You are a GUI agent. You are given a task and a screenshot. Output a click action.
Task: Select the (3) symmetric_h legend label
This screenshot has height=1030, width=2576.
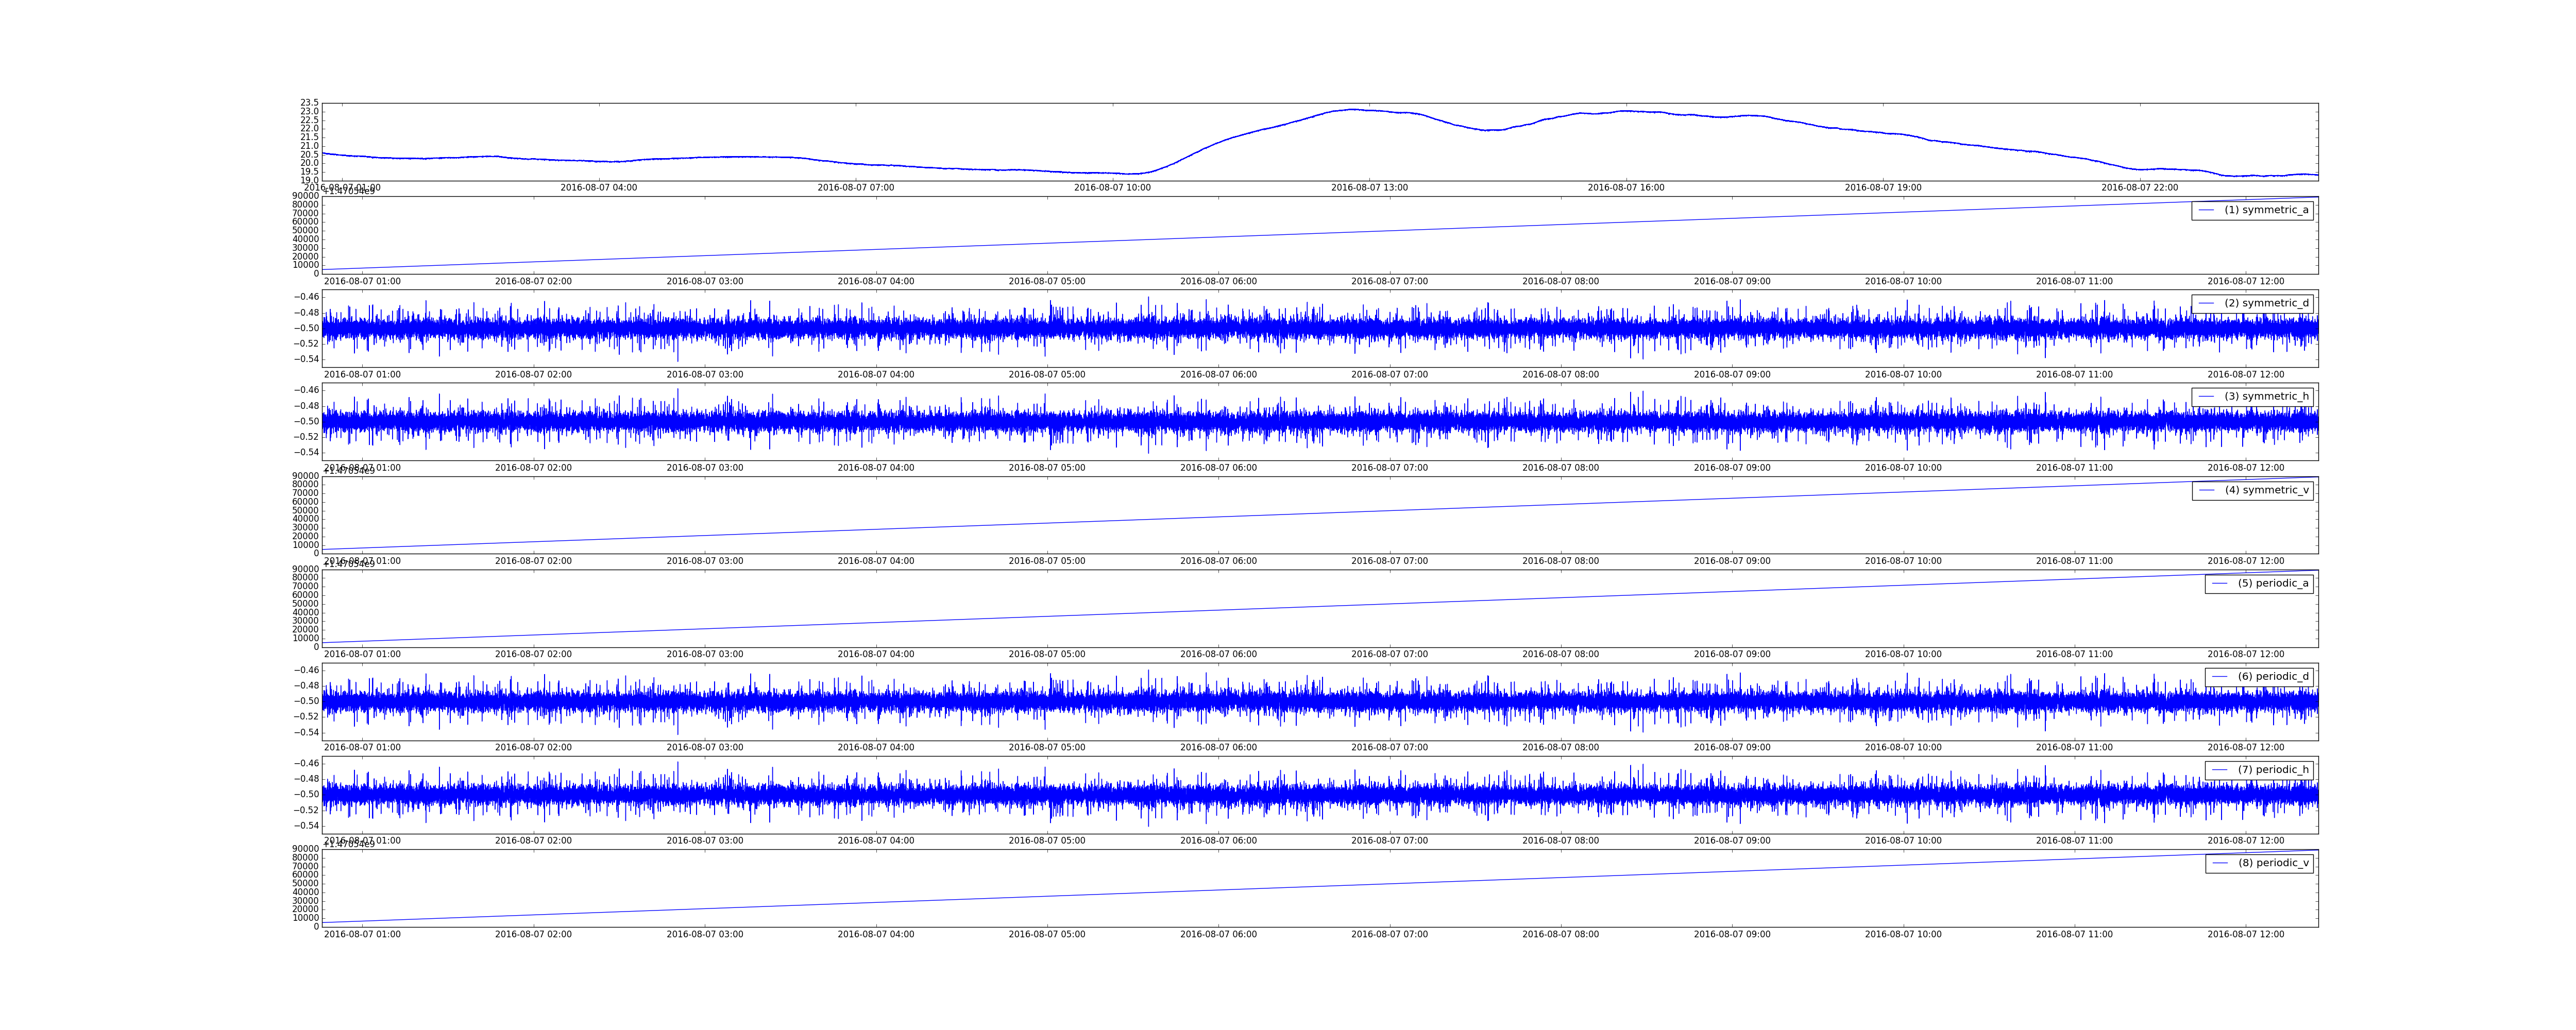point(2267,396)
